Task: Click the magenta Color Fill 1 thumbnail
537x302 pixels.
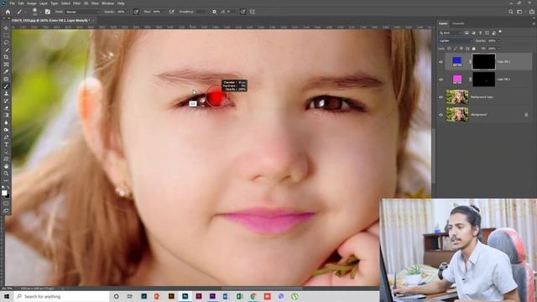Action: click(457, 80)
